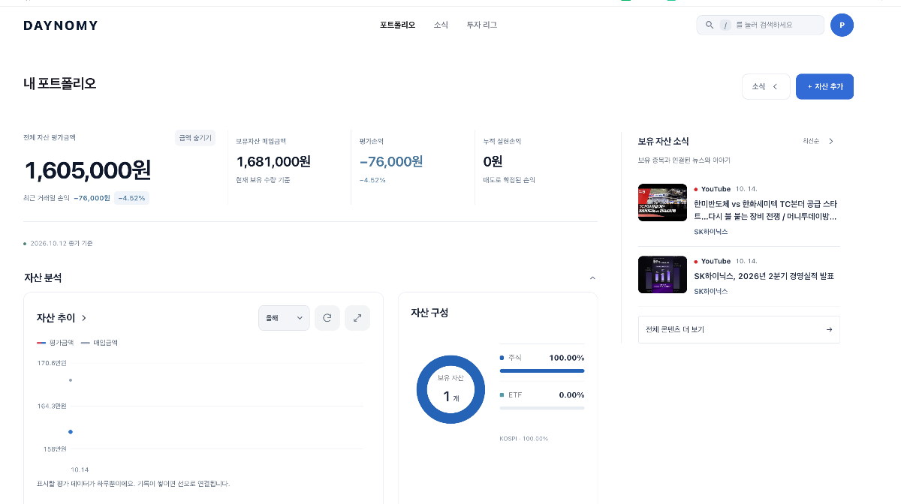Click the blue 평가금액 data point
The height and width of the screenshot is (504, 901).
pyautogui.click(x=71, y=432)
